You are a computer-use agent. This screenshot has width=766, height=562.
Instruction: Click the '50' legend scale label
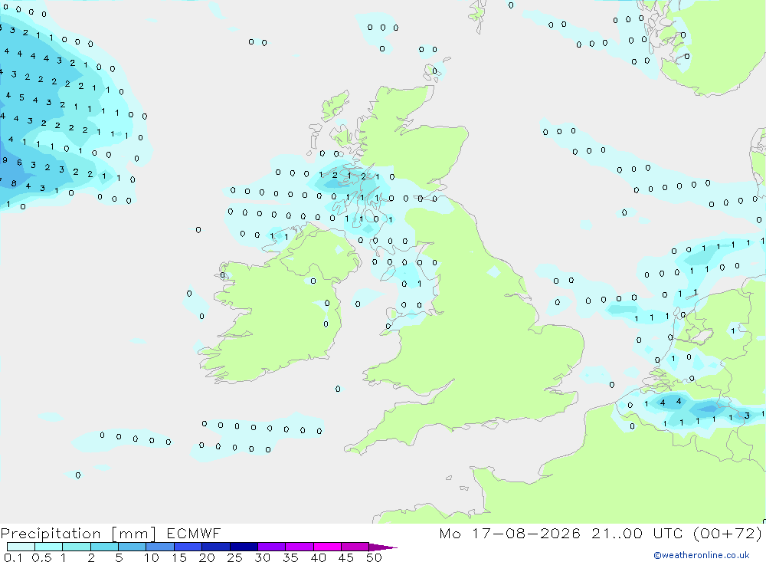375,557
